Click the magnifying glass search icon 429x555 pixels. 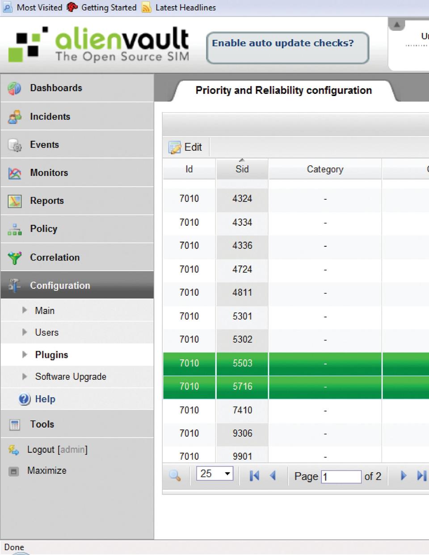(x=175, y=475)
